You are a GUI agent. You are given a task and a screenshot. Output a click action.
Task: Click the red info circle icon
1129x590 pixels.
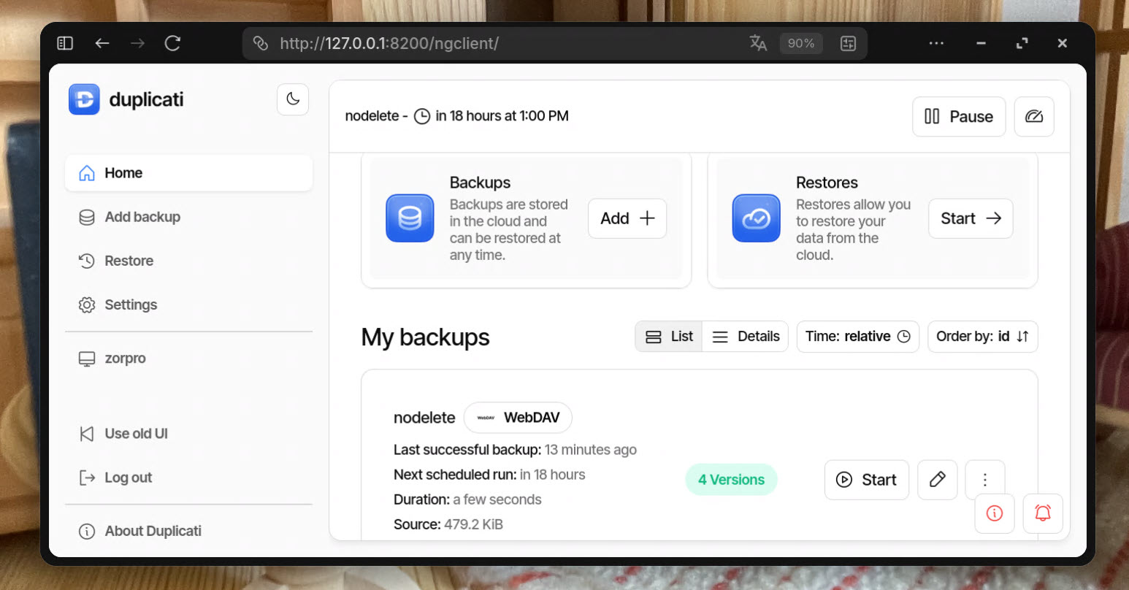pyautogui.click(x=994, y=513)
